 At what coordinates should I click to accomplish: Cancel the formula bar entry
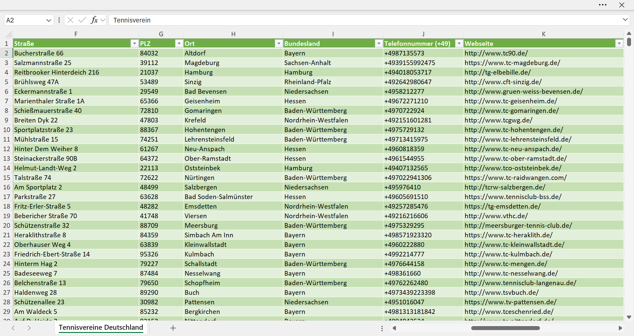70,20
